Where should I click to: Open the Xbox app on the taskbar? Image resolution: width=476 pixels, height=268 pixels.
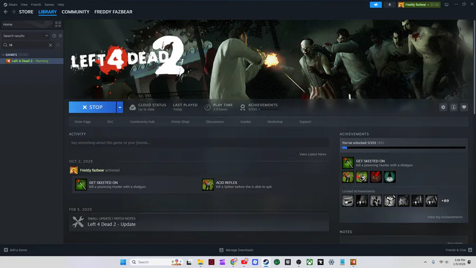[x=309, y=262]
